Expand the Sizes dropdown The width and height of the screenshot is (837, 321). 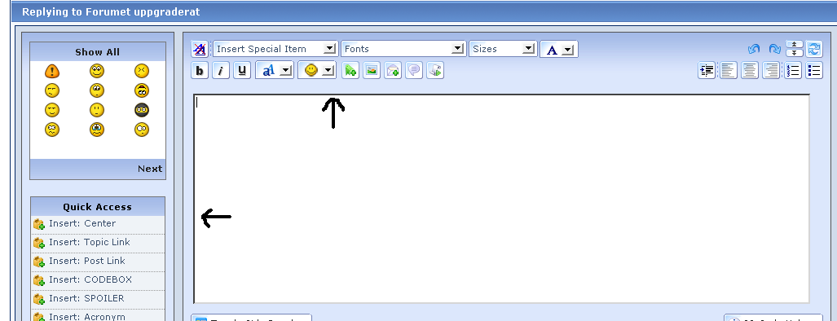pyautogui.click(x=503, y=49)
